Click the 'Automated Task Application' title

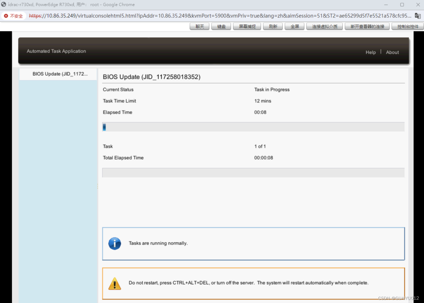(56, 51)
